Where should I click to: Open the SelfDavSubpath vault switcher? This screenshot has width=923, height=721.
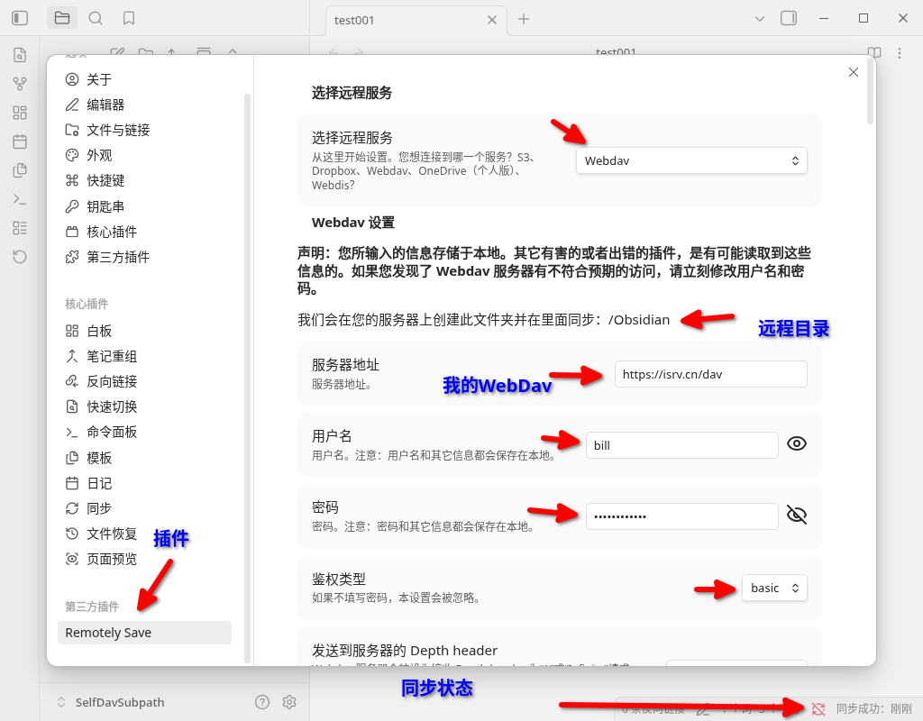(x=111, y=702)
